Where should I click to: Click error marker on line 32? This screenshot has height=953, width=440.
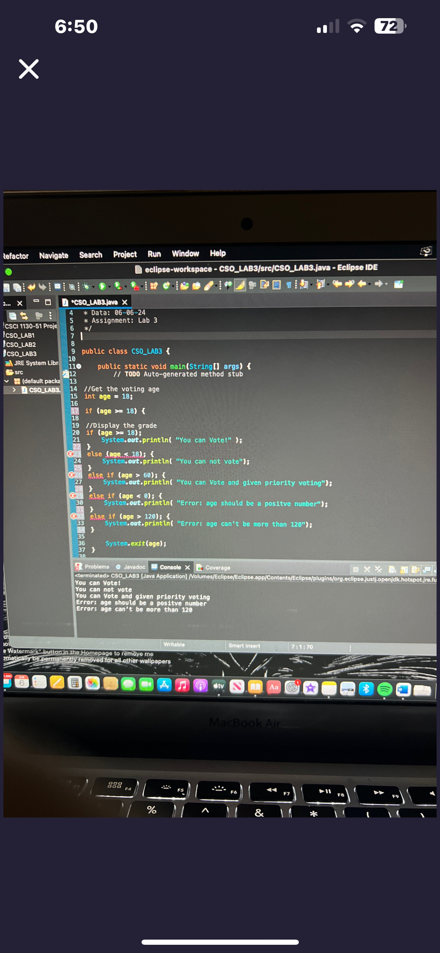coord(74,516)
